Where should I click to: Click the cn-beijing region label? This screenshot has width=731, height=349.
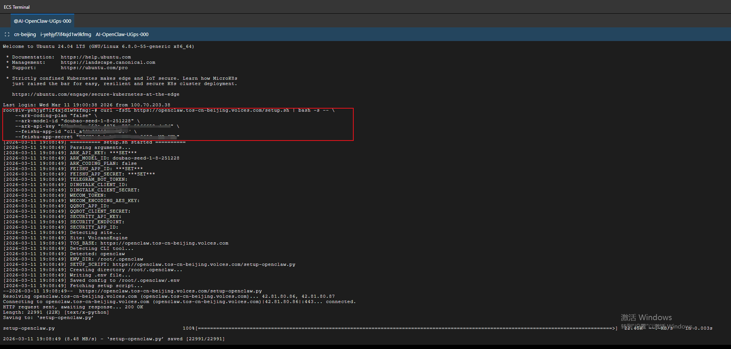[25, 35]
